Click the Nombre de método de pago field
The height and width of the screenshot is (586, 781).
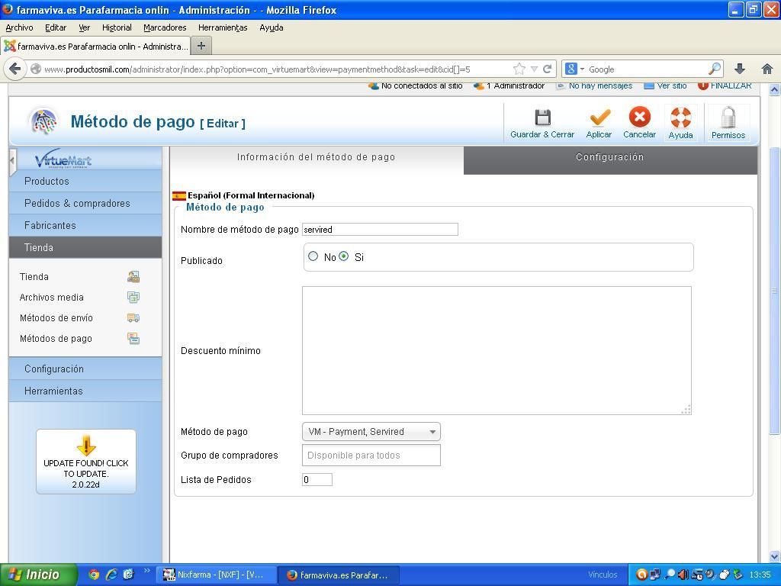click(x=380, y=229)
